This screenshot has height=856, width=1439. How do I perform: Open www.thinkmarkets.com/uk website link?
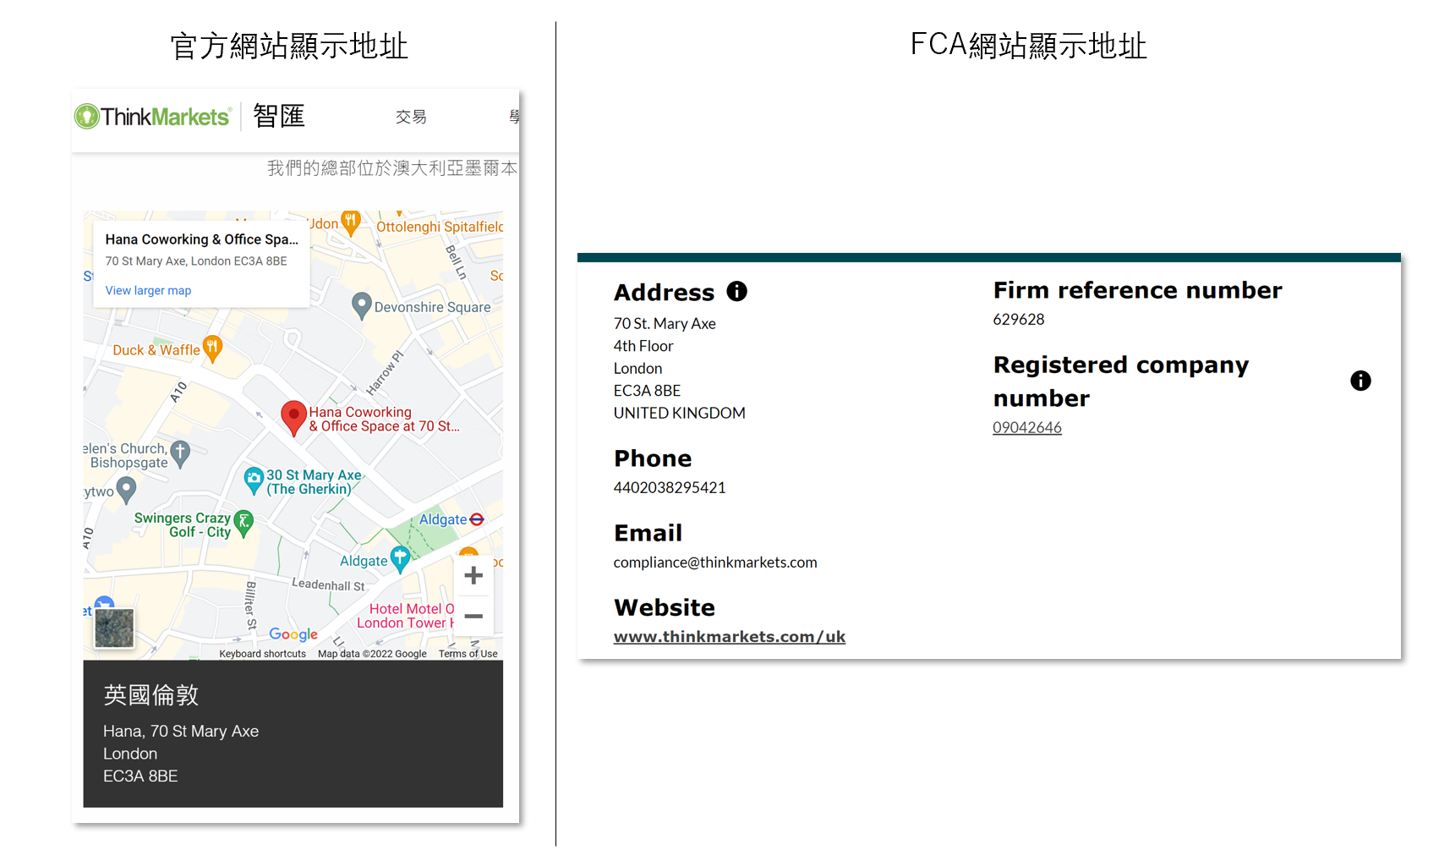click(730, 637)
